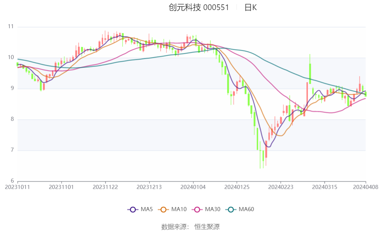Image resolution: width=381 pixels, height=231 pixels.
Task: Click the 8 price axis label
Action: click(12, 119)
